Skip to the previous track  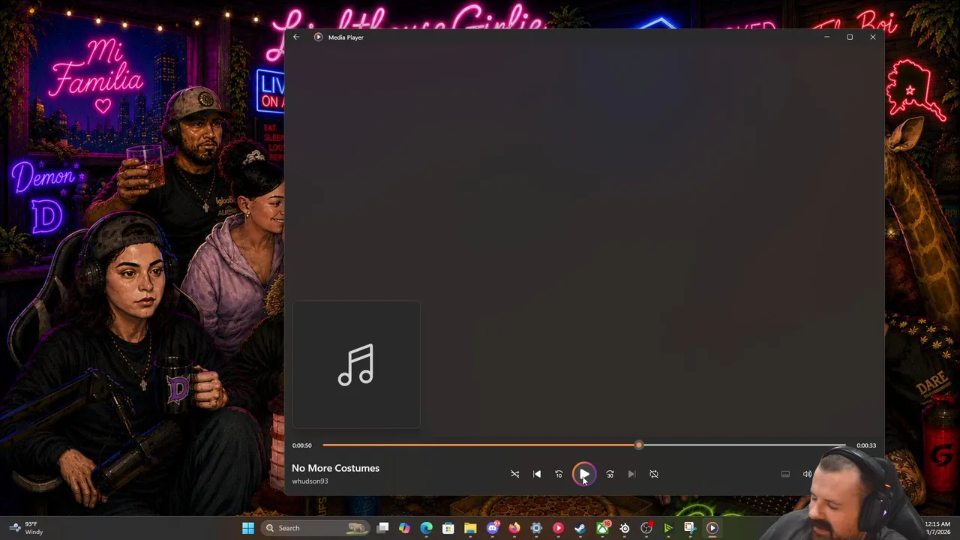537,474
